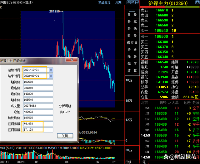
Task: Click the 仓差 field showing -82002
Action: pos(38,112)
